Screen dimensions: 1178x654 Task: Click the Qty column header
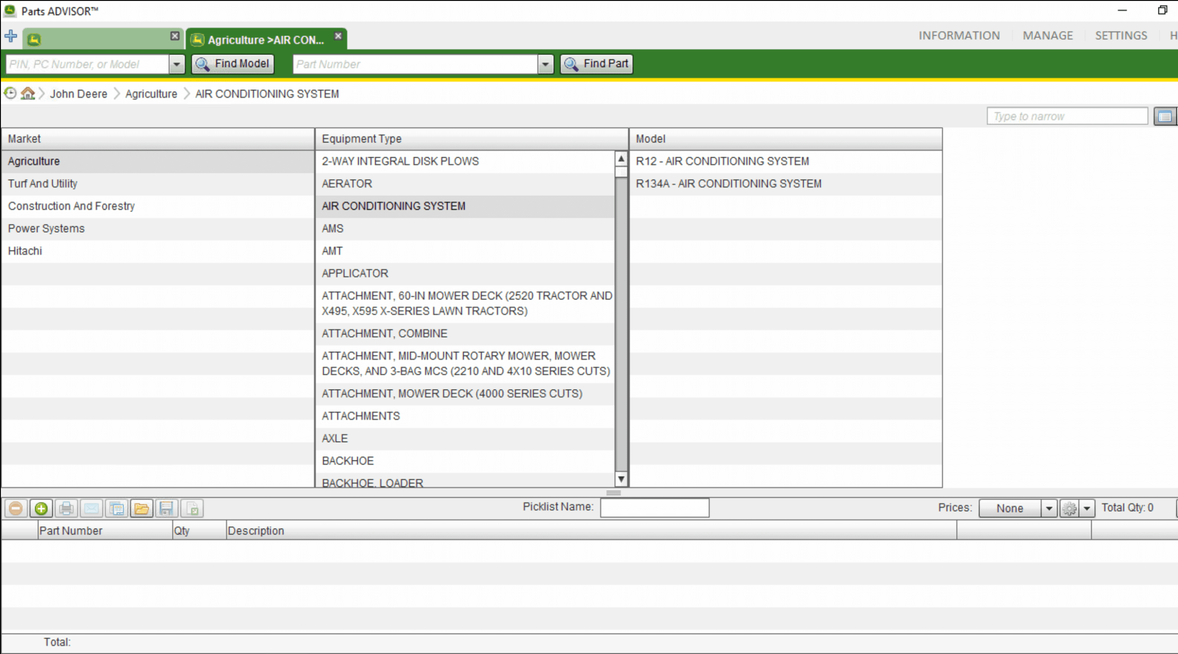(199, 531)
